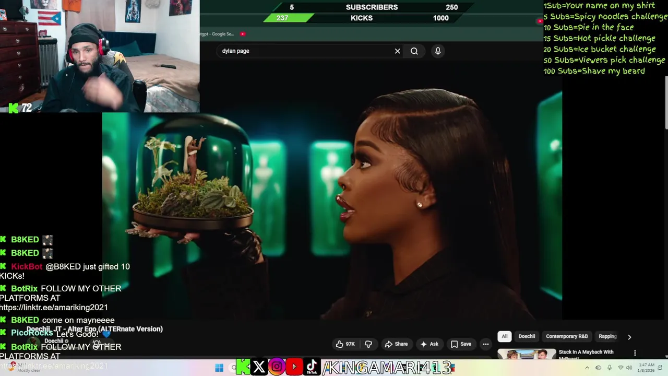
Task: Select the 'All' filter chip
Action: click(505, 336)
